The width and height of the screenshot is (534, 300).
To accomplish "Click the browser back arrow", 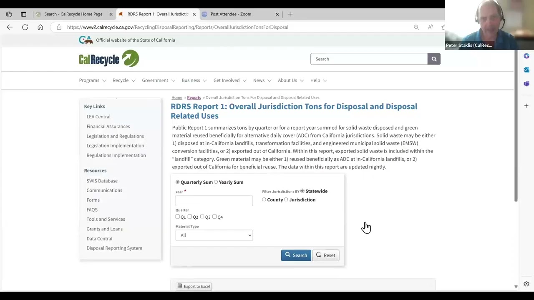I will pyautogui.click(x=10, y=27).
